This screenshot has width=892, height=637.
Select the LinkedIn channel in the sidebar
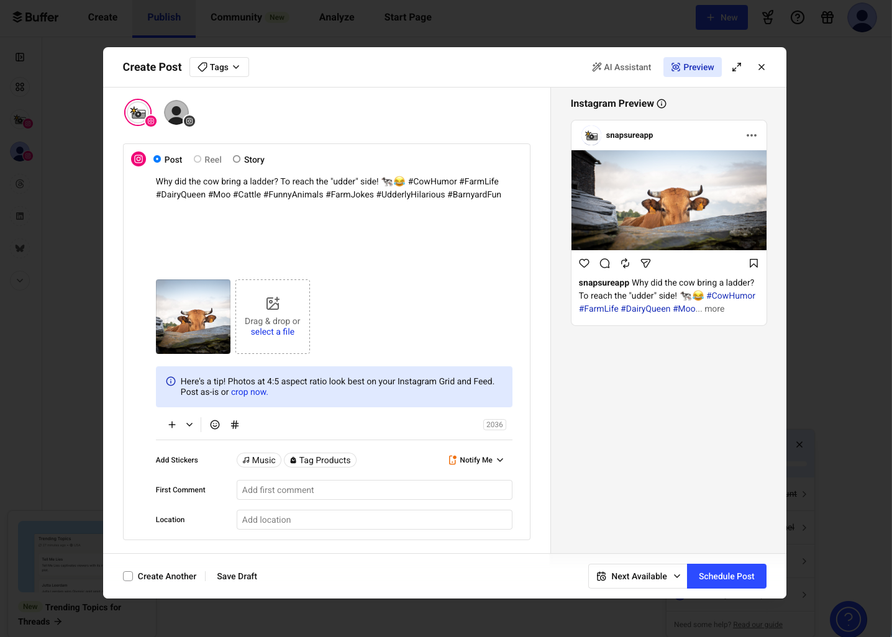pos(19,215)
